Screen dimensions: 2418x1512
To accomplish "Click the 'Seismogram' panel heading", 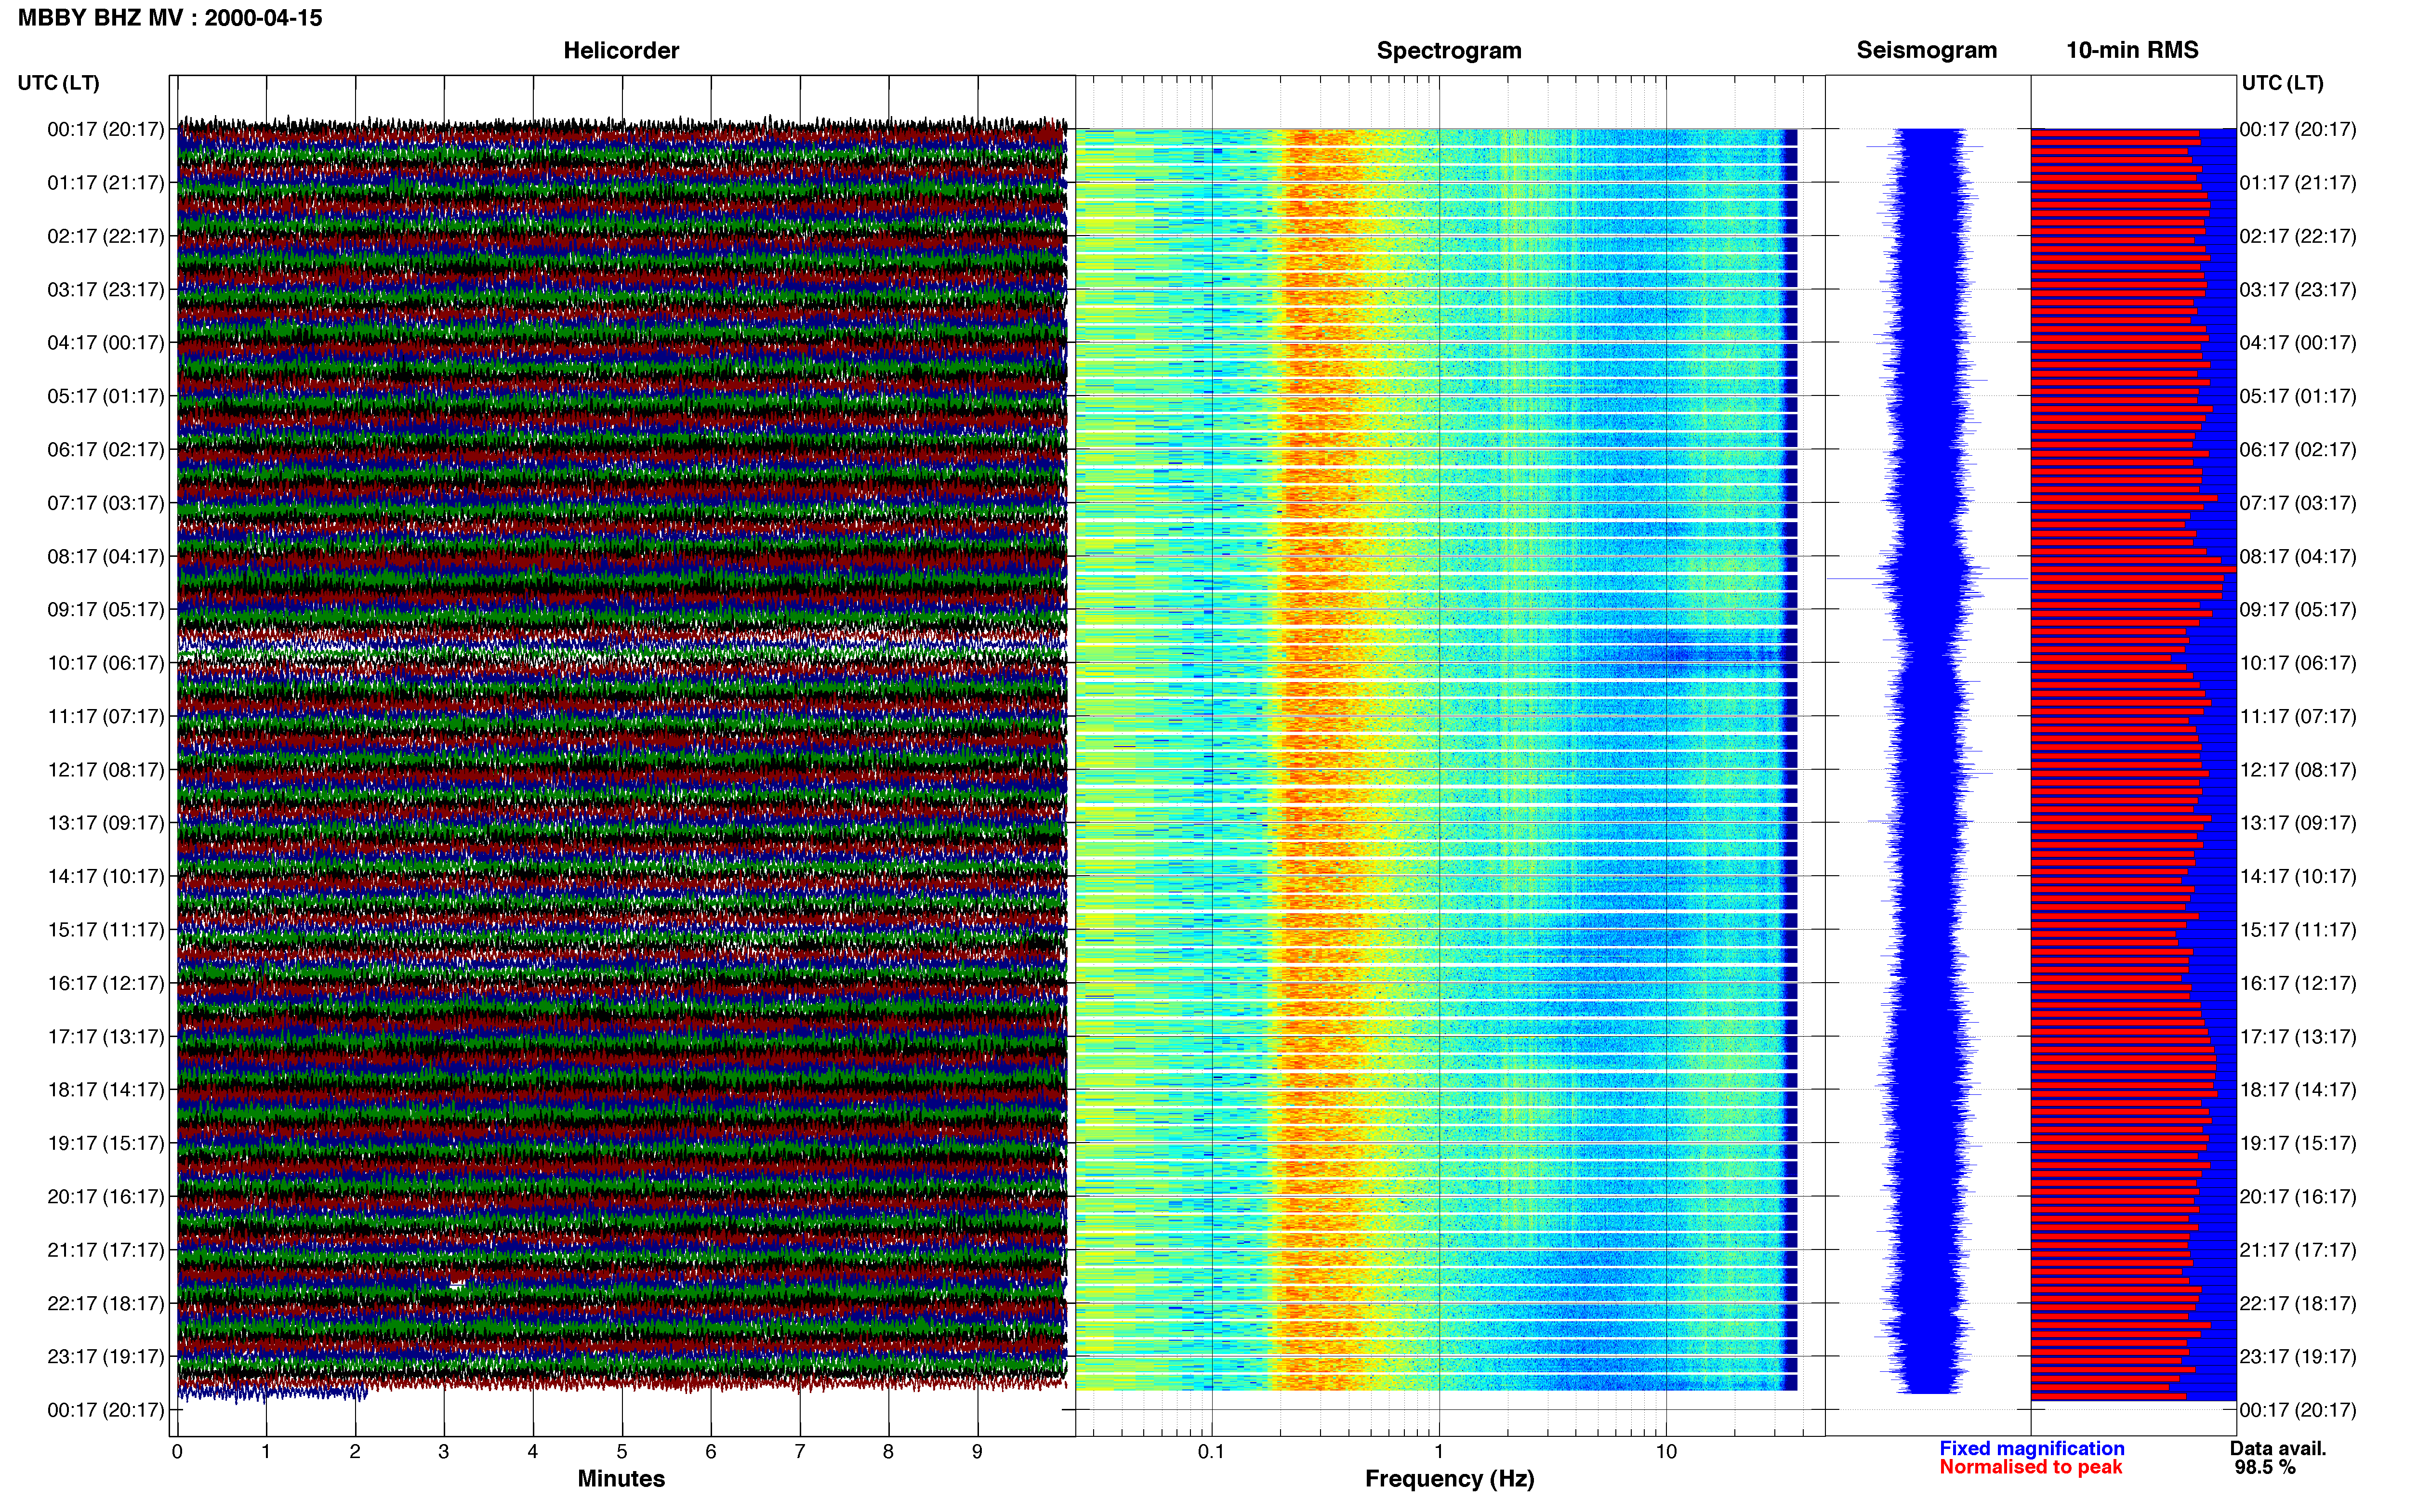I will (x=1926, y=50).
